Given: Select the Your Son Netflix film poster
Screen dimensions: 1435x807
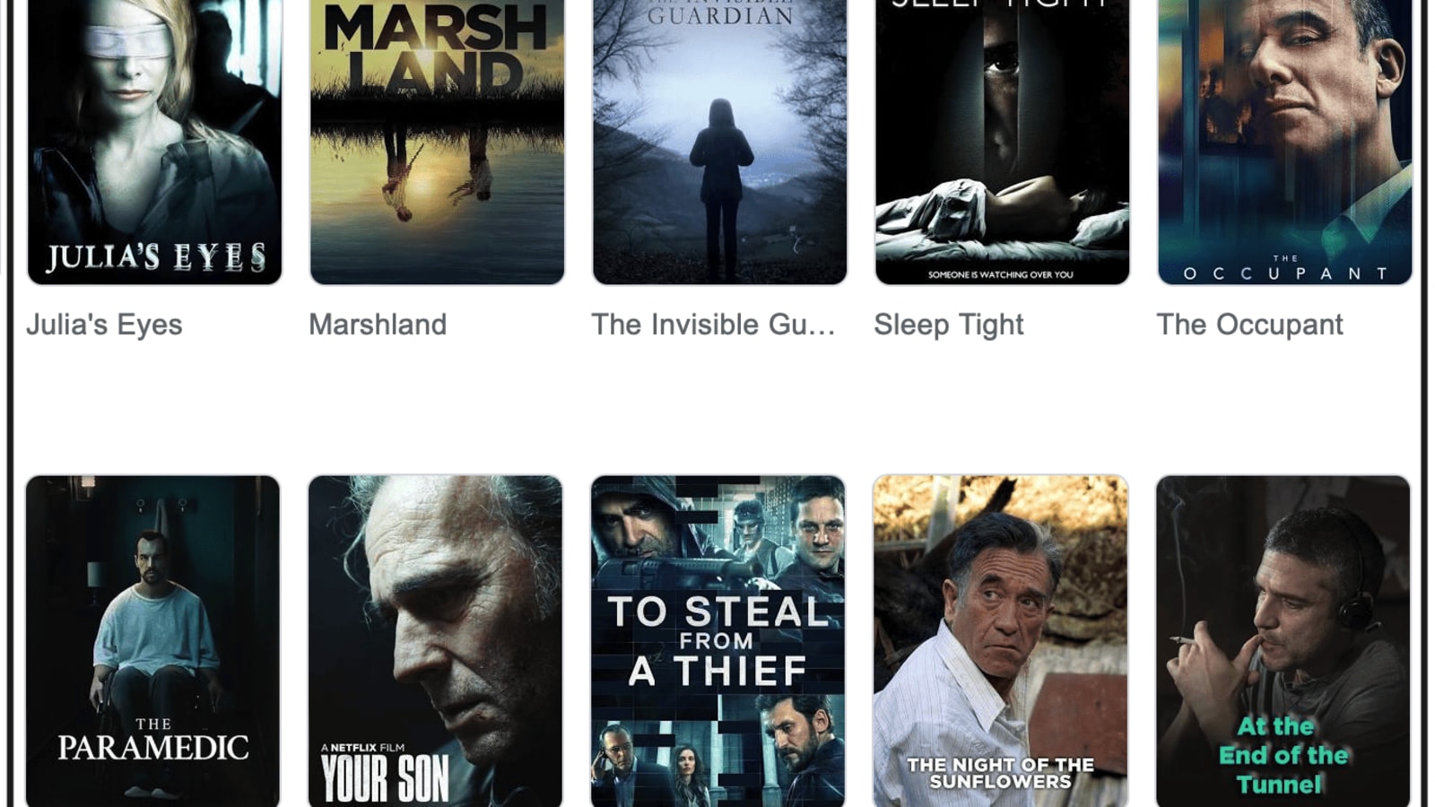Looking at the screenshot, I should coord(435,641).
